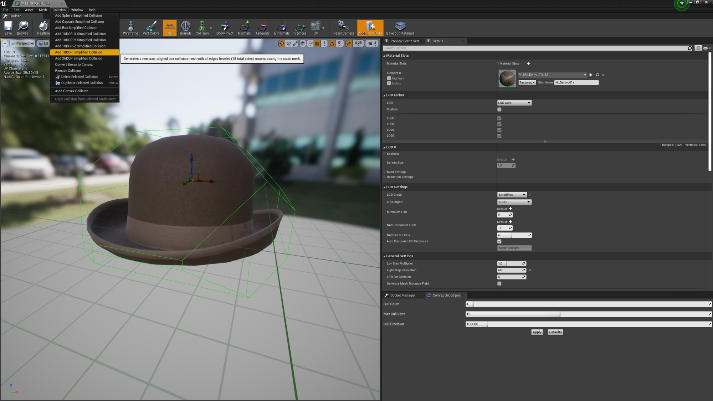Select the Wireframe view mode icon

click(130, 27)
